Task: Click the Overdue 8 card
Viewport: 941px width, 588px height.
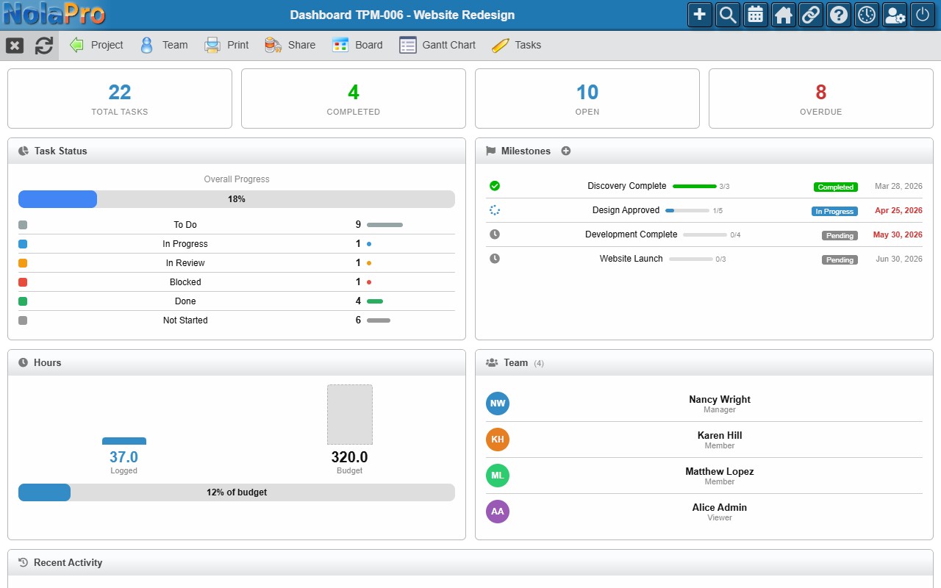Action: (x=821, y=98)
